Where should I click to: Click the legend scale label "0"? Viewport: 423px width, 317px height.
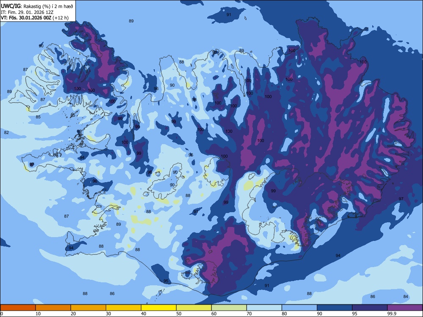pos(1,314)
